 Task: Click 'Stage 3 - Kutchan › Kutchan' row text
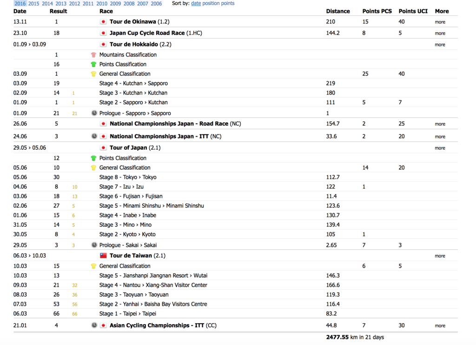pyautogui.click(x=133, y=93)
